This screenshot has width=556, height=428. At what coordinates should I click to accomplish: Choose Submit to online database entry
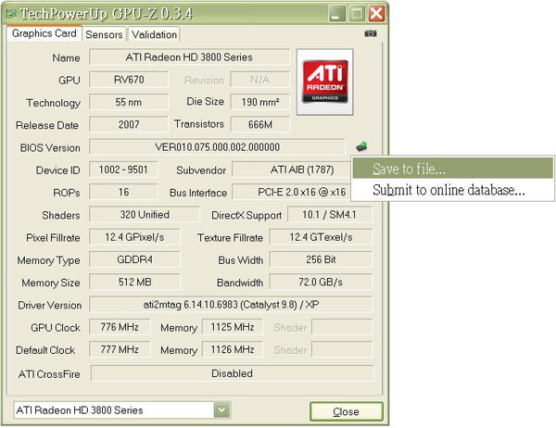tap(452, 190)
